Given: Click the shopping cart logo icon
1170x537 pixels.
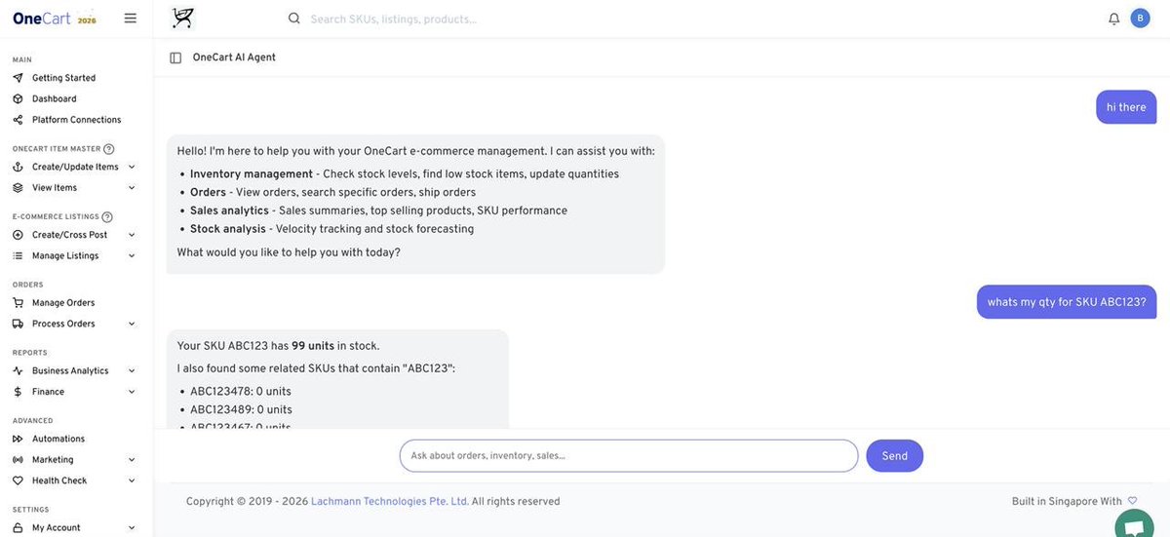Looking at the screenshot, I should pos(182,18).
